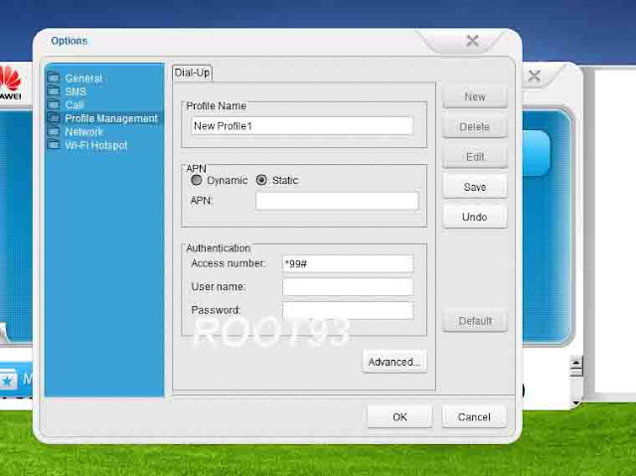Focus the User name field
The image size is (636, 476).
click(348, 287)
